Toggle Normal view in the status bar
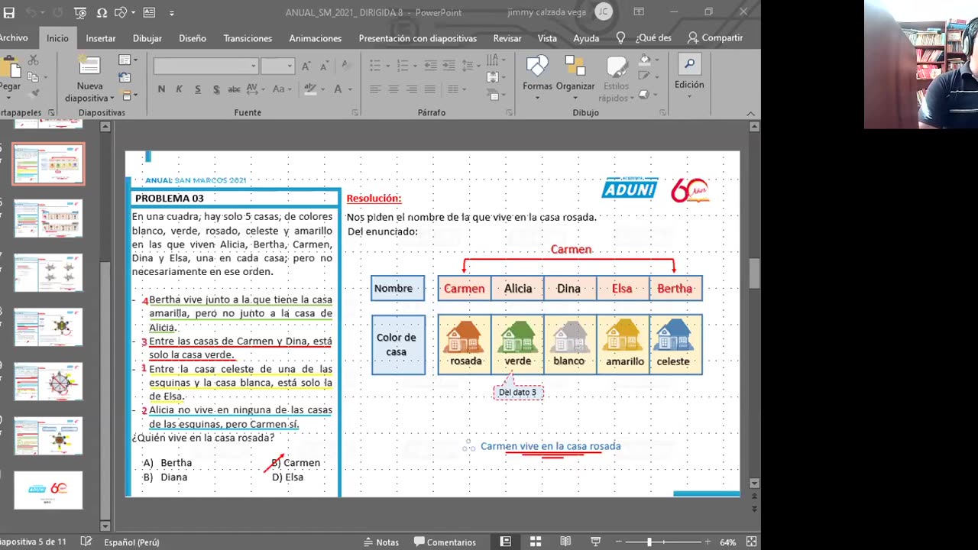The width and height of the screenshot is (978, 550). (x=506, y=542)
